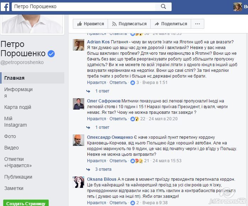Click the search magnifier icon
This screenshot has width=248, height=206.
click(163, 7)
